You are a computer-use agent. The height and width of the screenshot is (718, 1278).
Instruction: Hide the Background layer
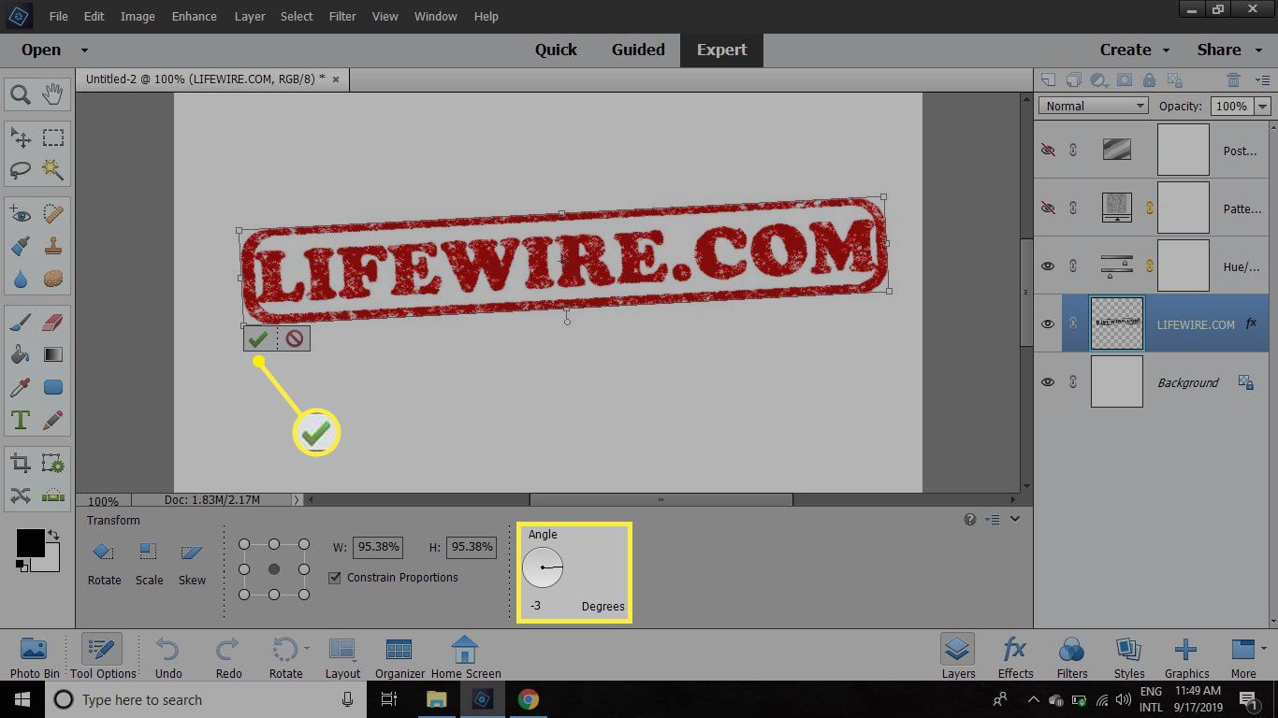tap(1048, 381)
